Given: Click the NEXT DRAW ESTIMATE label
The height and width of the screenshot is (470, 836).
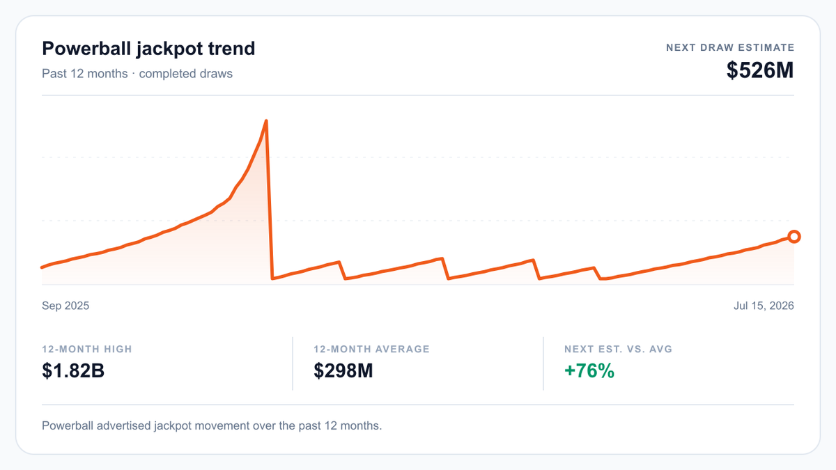Looking at the screenshot, I should (x=730, y=47).
